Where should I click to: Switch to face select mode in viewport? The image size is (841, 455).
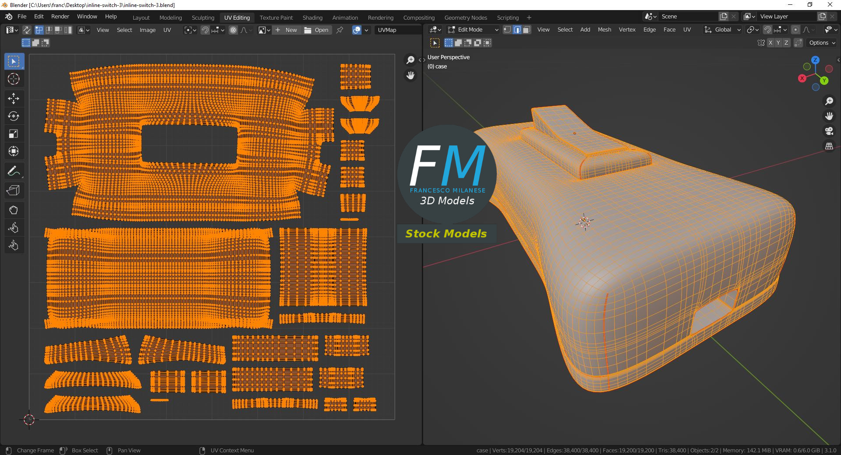[527, 30]
